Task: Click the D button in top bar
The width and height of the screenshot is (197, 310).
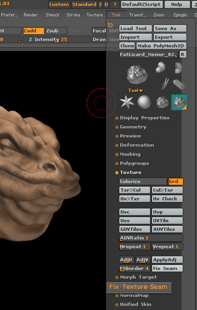Action: 106,5
